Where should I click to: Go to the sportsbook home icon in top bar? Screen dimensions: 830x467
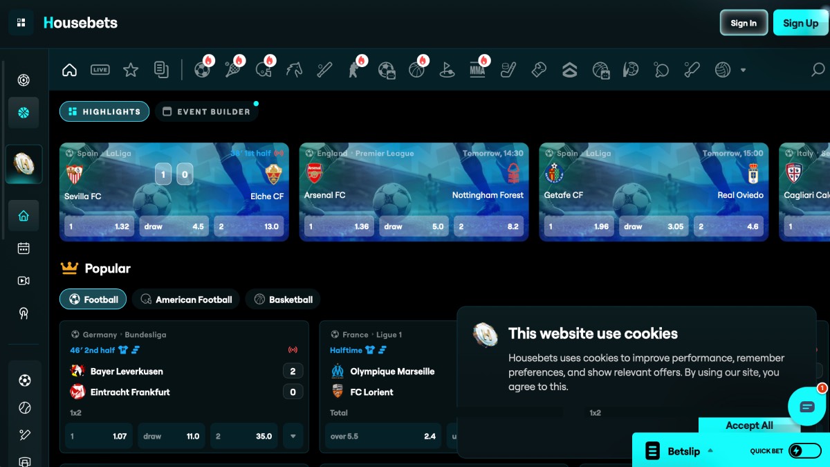69,70
